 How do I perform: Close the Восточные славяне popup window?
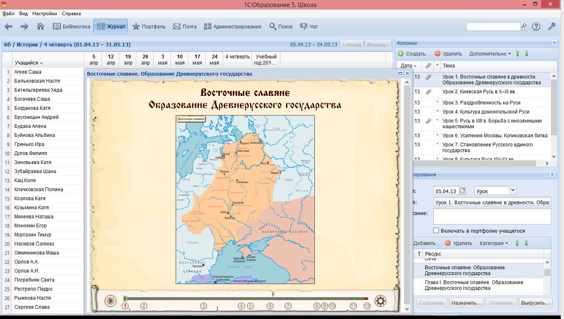[x=407, y=73]
